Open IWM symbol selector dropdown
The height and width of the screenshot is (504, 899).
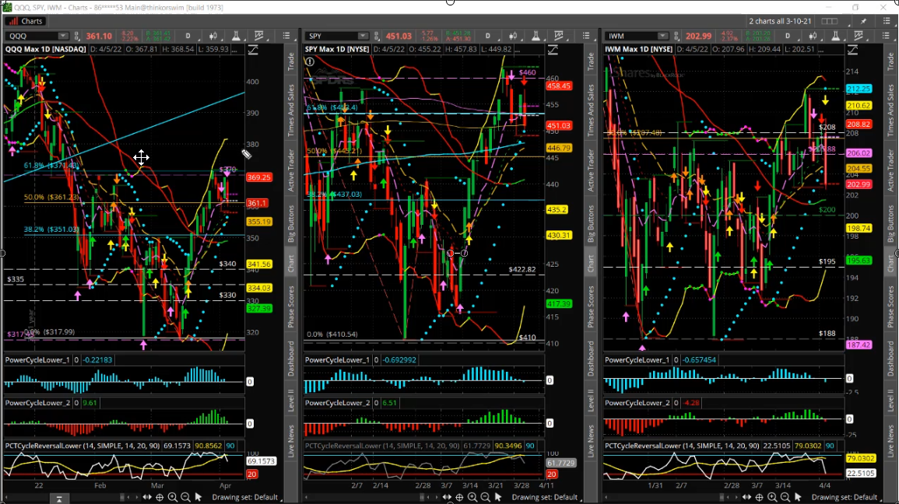coord(663,36)
